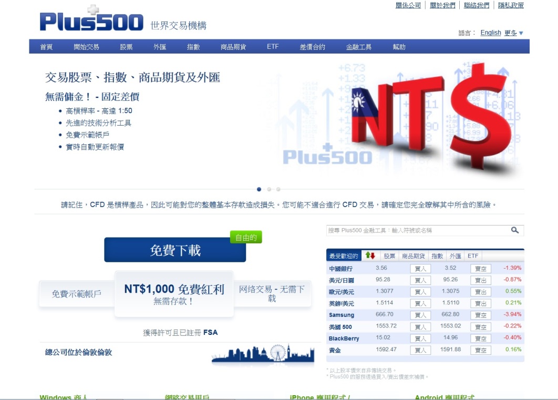Select the risers and fallers arrows tab
The height and width of the screenshot is (400, 558).
[x=370, y=255]
